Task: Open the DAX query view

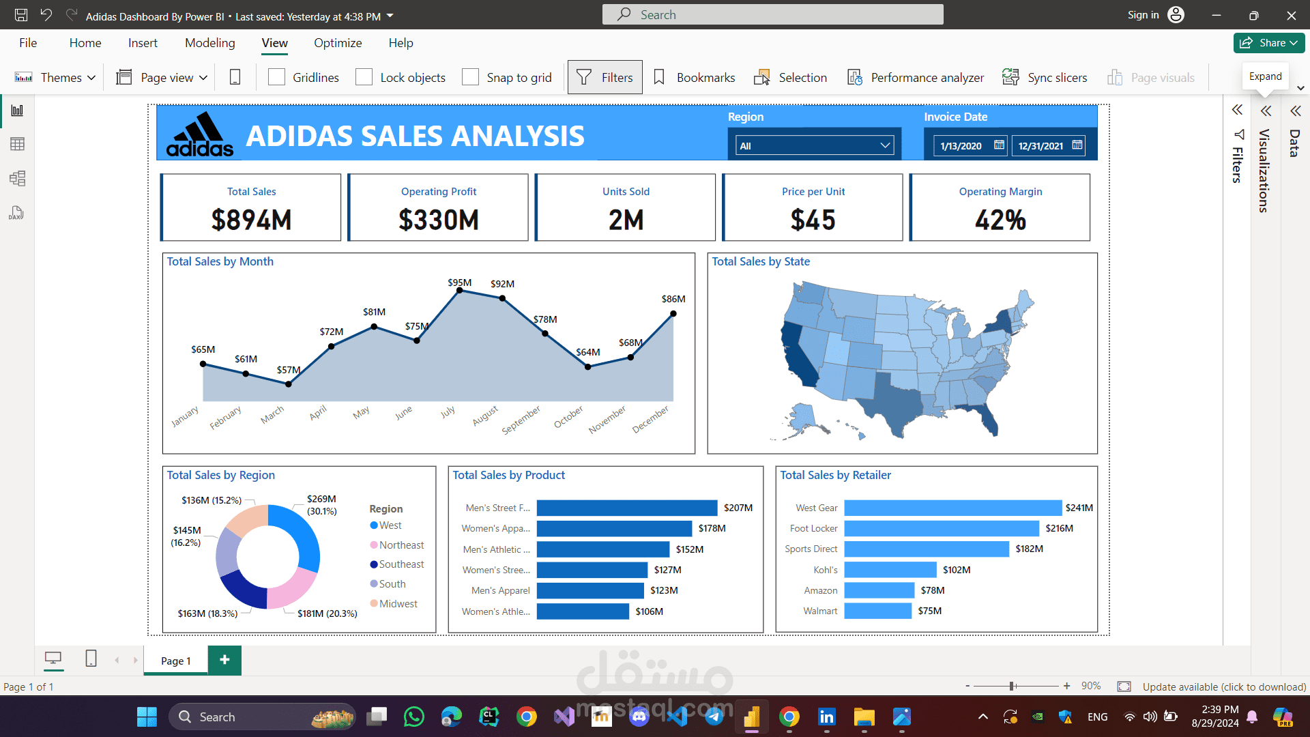Action: 17,213
